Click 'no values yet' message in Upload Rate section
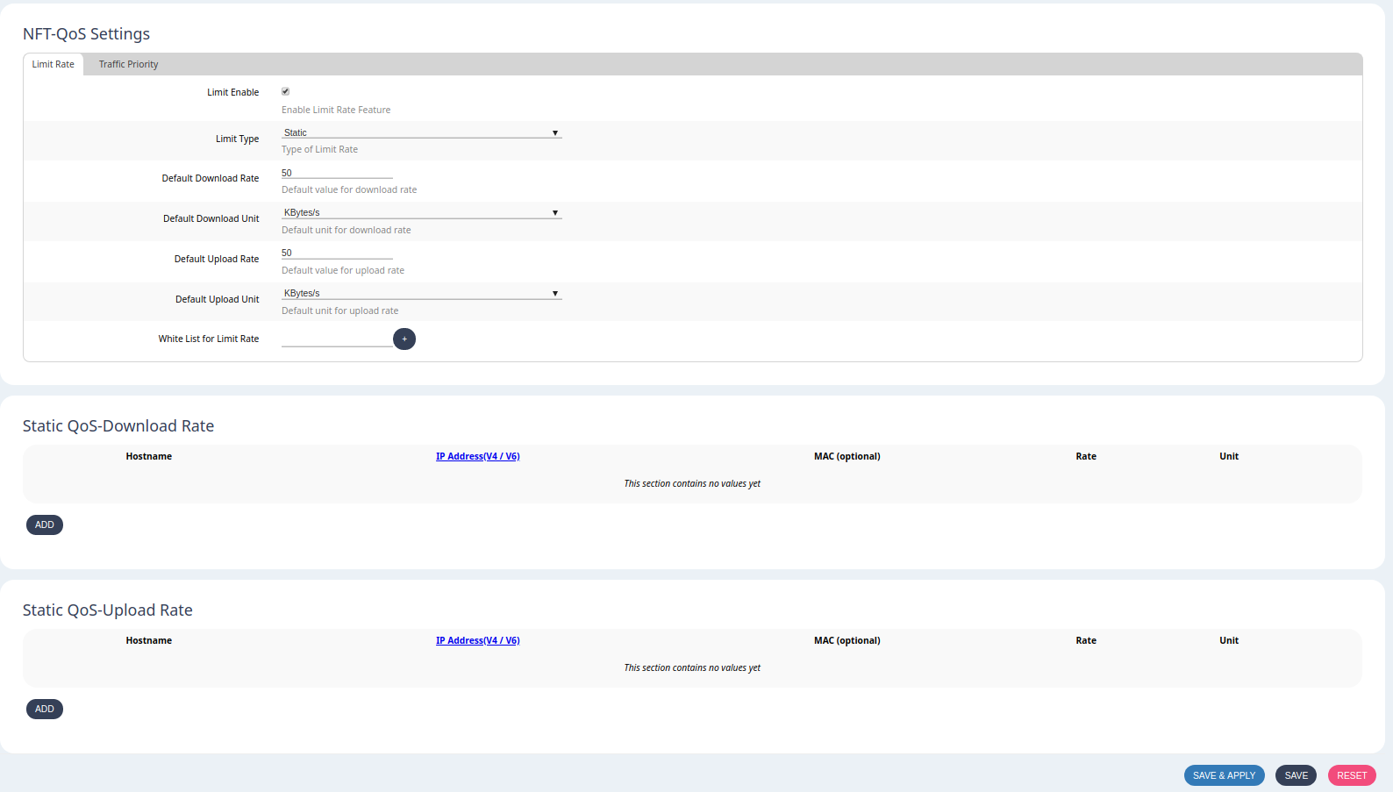This screenshot has width=1393, height=792. (692, 667)
